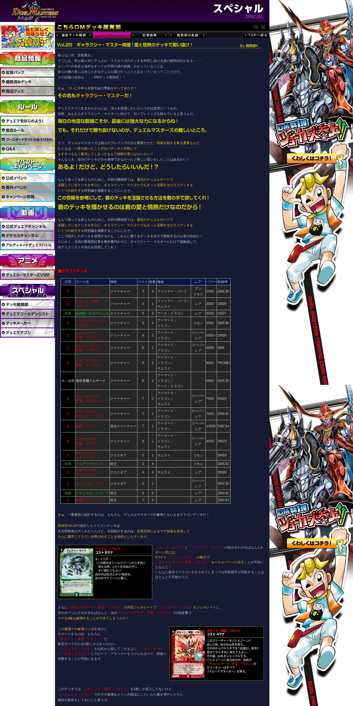
Task: Open デッキメーカー sidebar link
Action: [x=27, y=323]
